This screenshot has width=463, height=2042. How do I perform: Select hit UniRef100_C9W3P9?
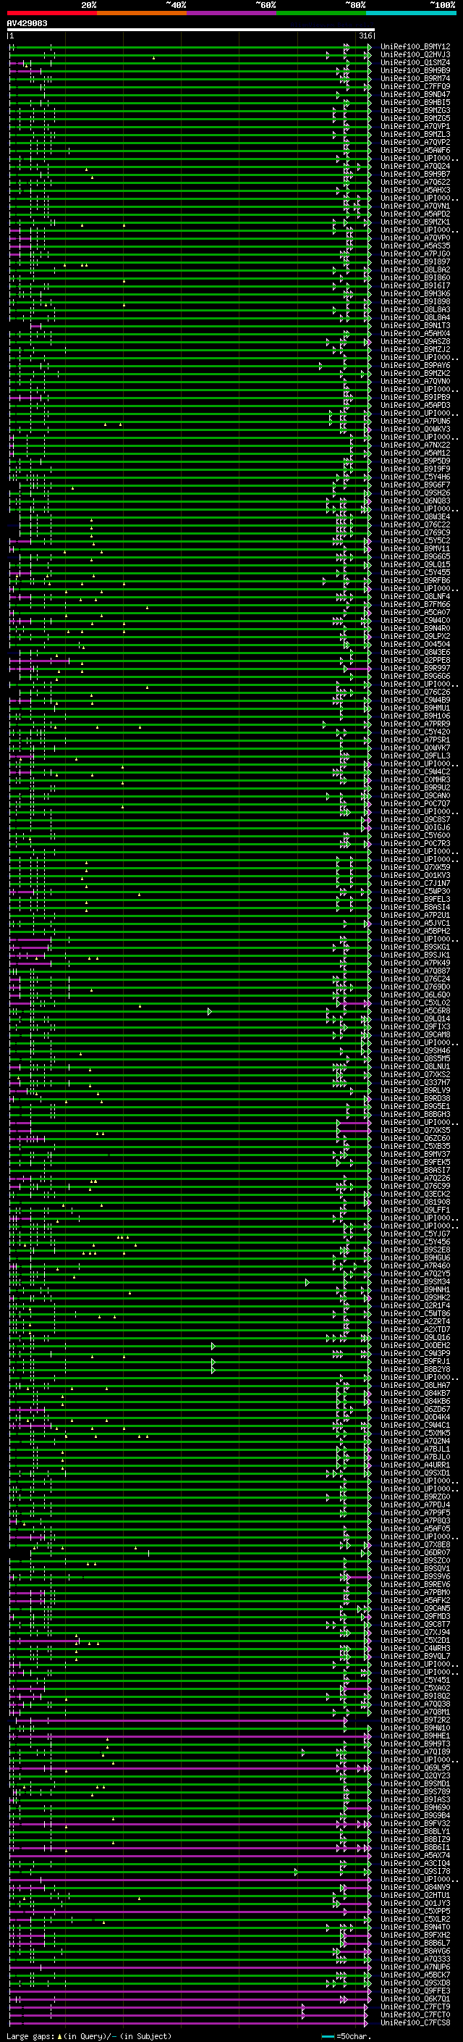pos(415,1353)
